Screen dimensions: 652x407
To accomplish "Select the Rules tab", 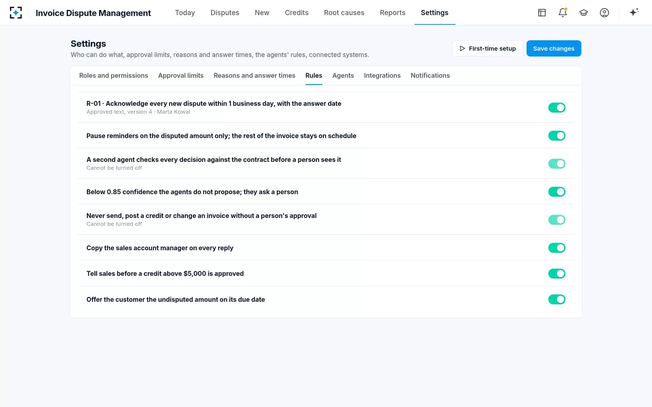I will click(x=314, y=76).
